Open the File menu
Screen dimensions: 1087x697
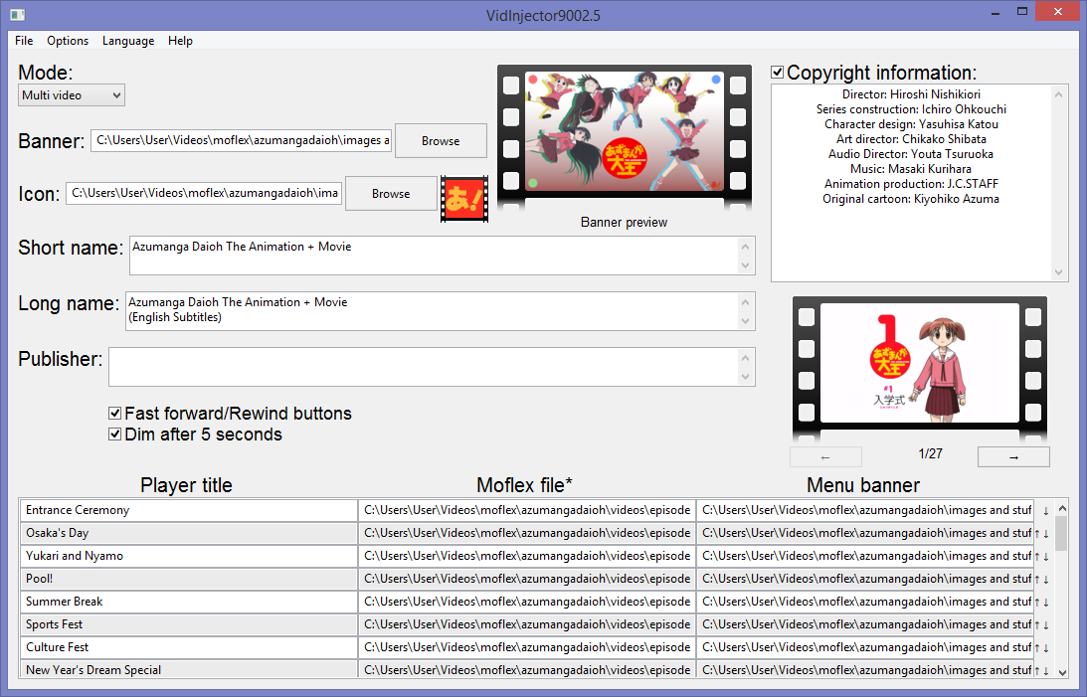(x=24, y=41)
